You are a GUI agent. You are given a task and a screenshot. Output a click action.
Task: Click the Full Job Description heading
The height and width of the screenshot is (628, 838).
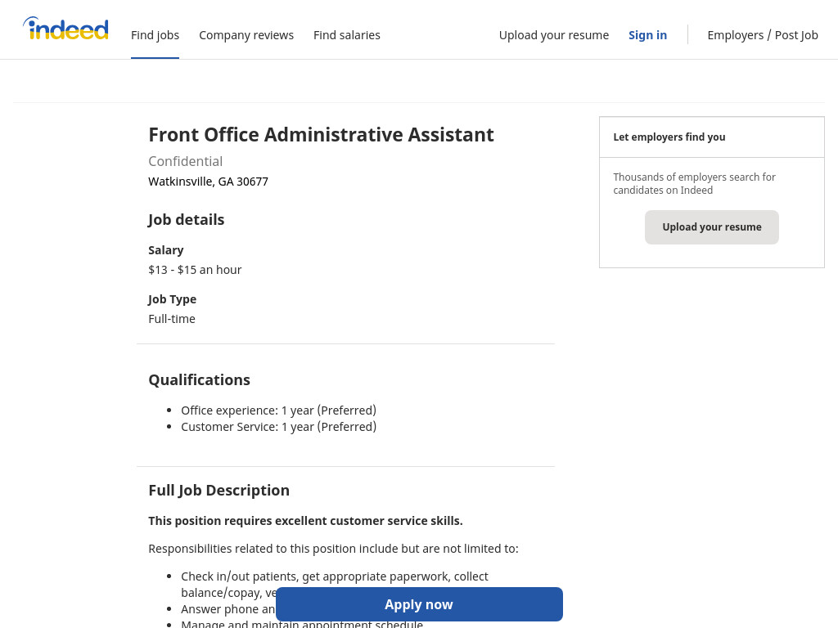(219, 491)
